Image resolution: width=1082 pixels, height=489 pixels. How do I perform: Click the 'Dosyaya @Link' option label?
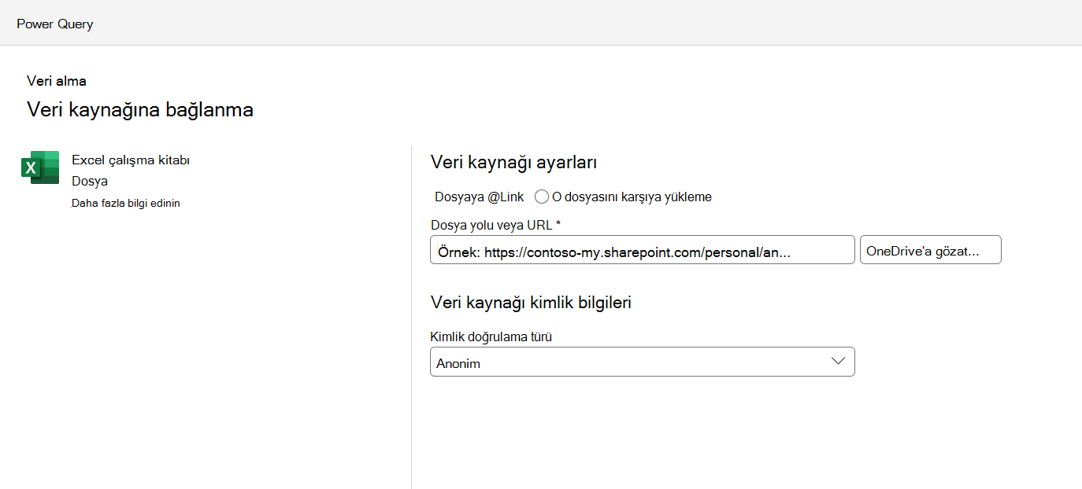coord(479,197)
